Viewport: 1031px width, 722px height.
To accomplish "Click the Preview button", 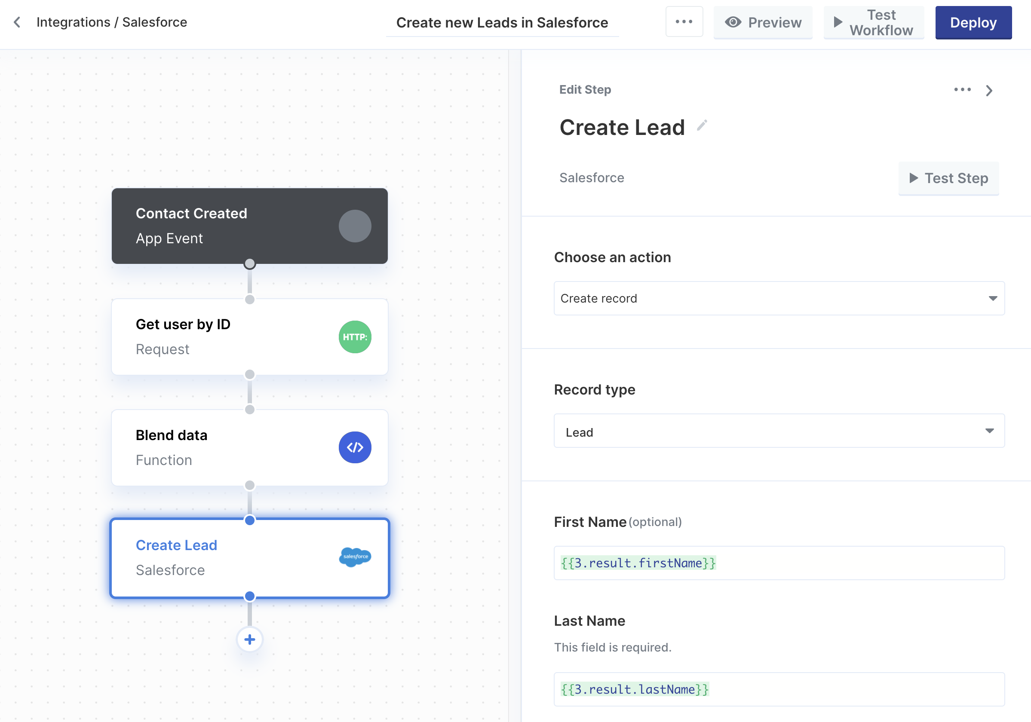I will (763, 22).
